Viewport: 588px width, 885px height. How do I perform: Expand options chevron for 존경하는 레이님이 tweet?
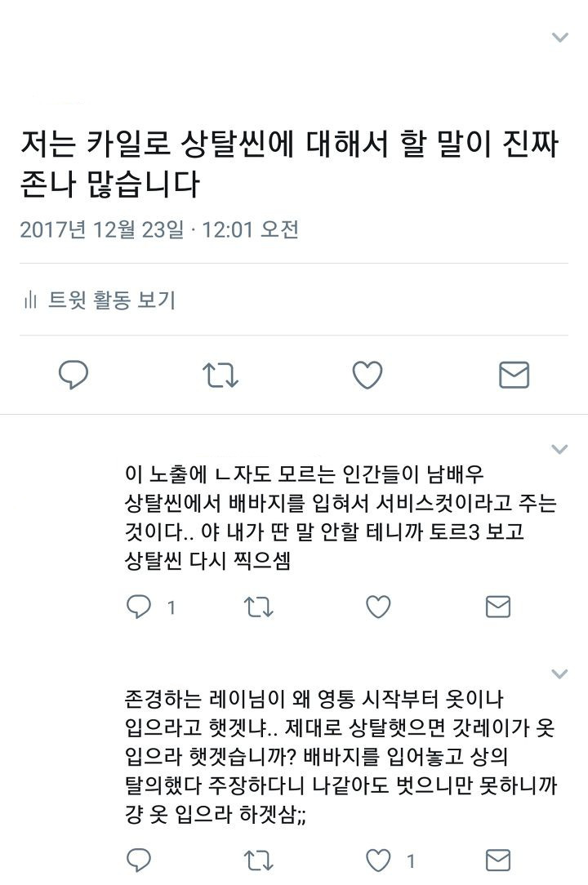559,674
